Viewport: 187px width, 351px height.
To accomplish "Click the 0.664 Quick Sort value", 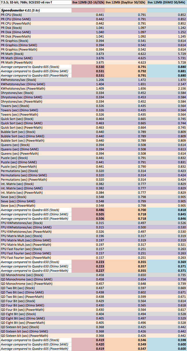I will pyautogui.click(x=142, y=128).
